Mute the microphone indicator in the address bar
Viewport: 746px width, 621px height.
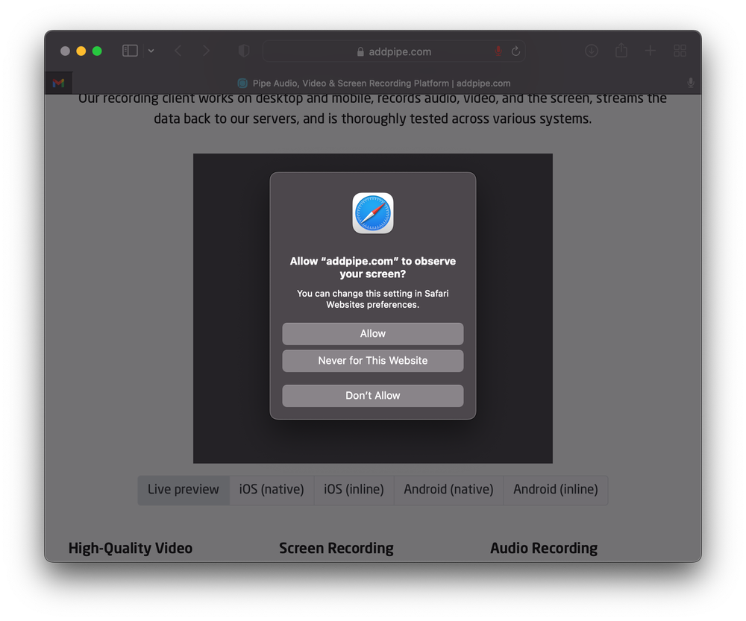click(498, 51)
